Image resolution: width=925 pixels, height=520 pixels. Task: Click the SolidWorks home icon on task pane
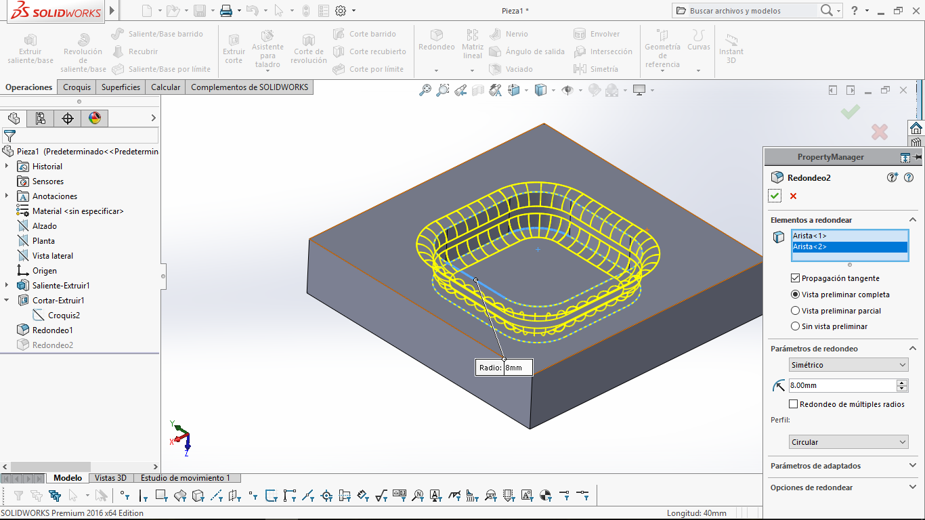[x=916, y=128]
